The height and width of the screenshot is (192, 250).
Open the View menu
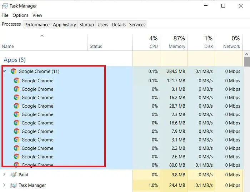point(37,15)
